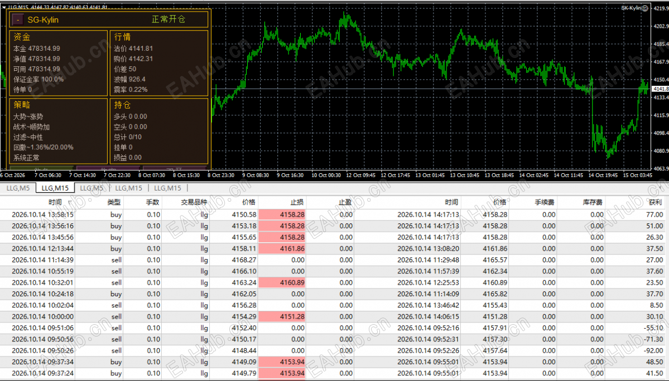This screenshot has height=381, width=669.
Task: Click the 10 Oct 00:30 time axis label
Action: 326,175
